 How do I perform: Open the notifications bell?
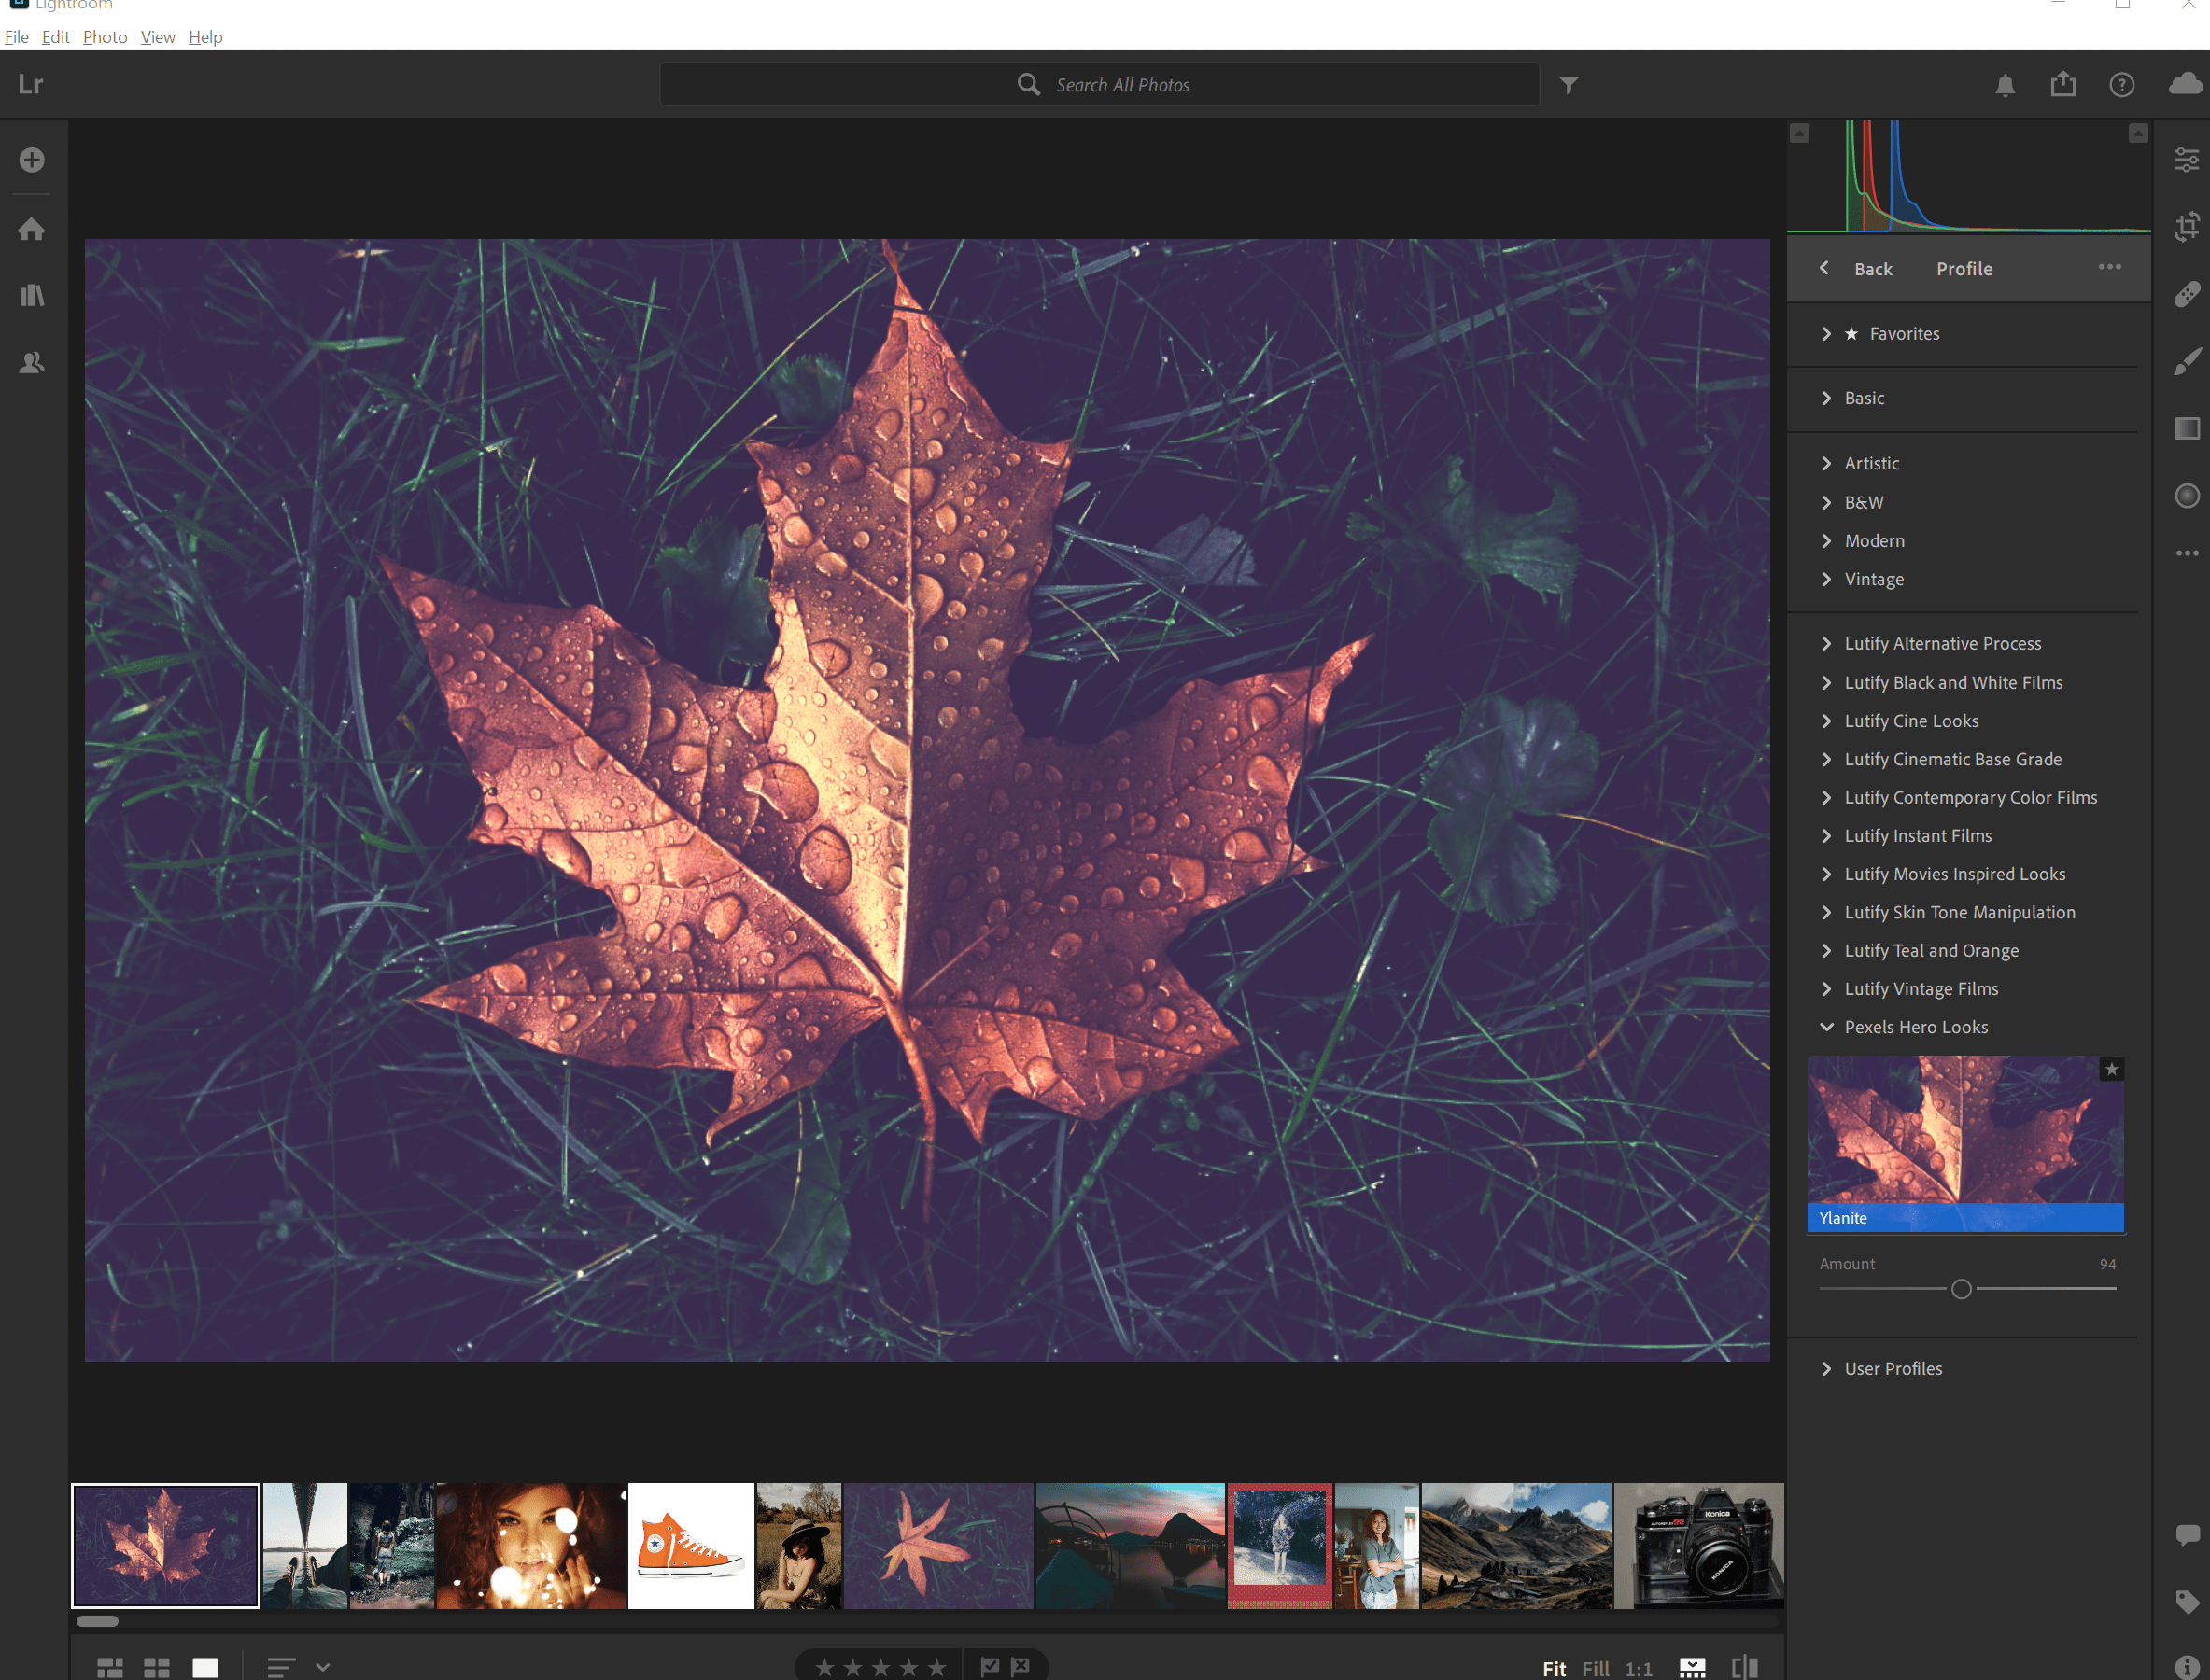pos(2005,85)
